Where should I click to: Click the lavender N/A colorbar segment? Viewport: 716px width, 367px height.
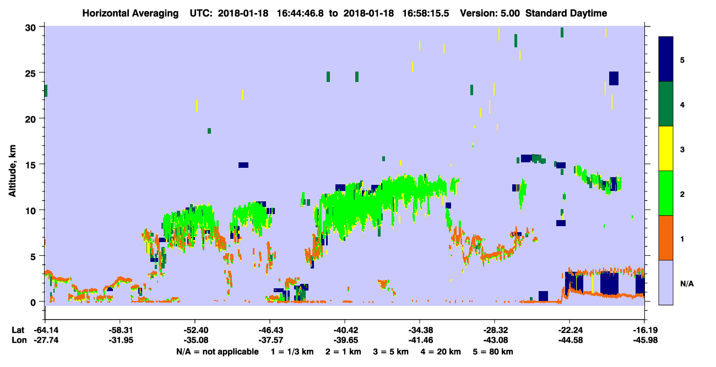tap(666, 282)
